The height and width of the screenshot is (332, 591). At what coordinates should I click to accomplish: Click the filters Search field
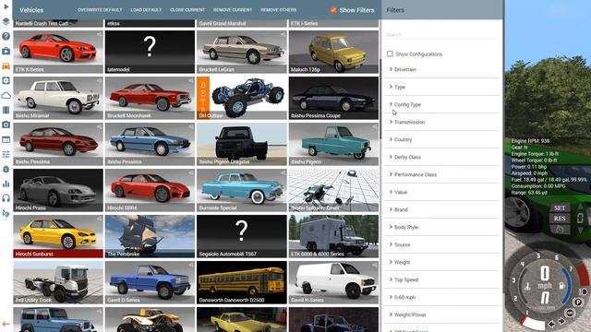coord(443,35)
